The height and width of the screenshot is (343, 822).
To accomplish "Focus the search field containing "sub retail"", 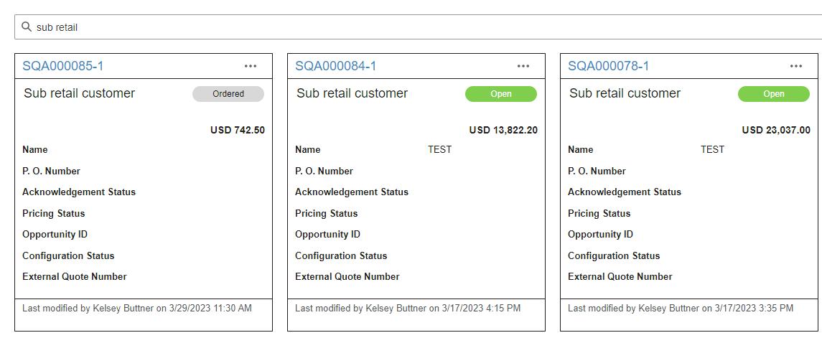I will point(359,27).
